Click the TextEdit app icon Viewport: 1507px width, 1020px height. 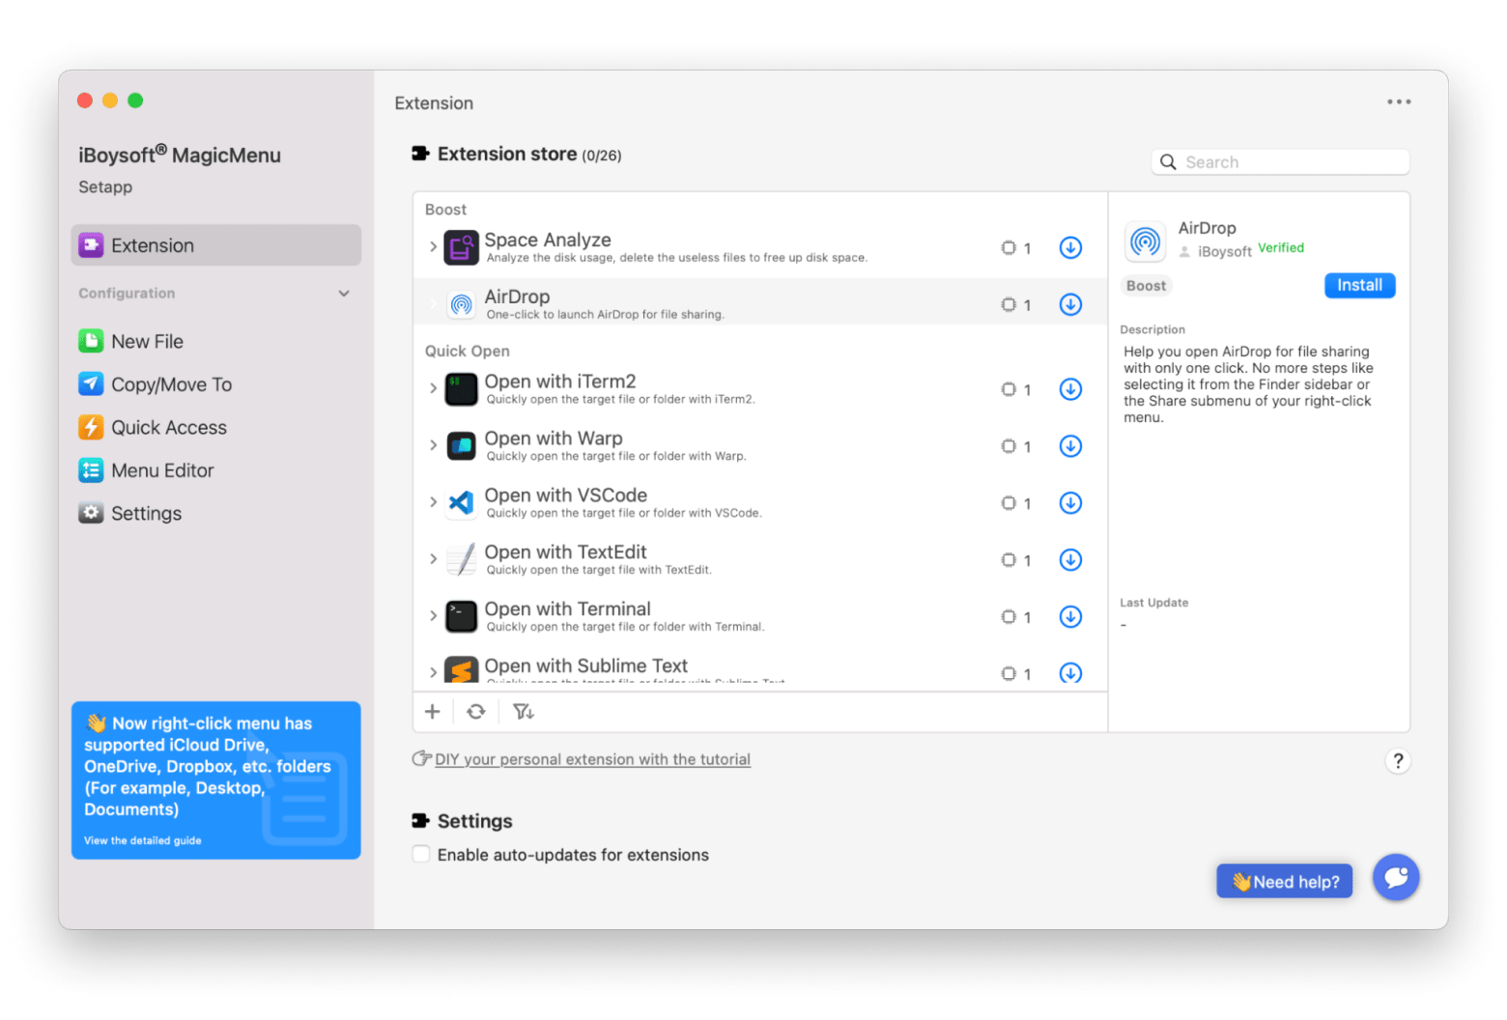pos(461,560)
